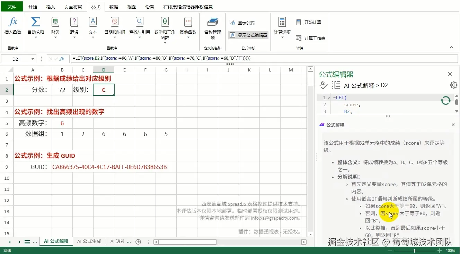The image size is (460, 254).
Task: Click the formula bar fx icon
Action: [x=62, y=59]
